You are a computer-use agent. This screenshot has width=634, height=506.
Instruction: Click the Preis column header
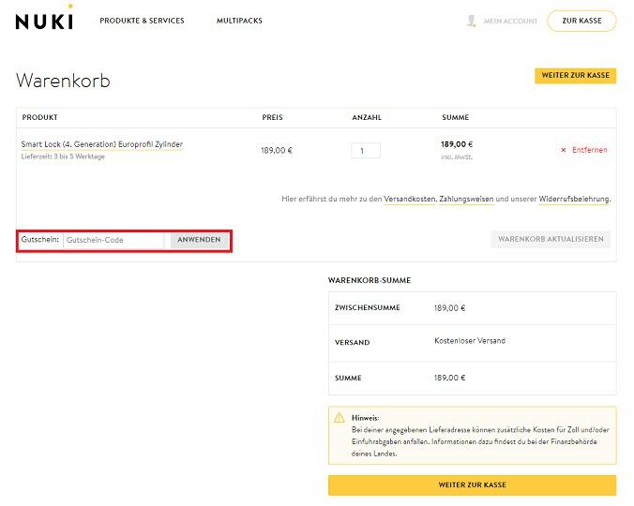coord(272,117)
